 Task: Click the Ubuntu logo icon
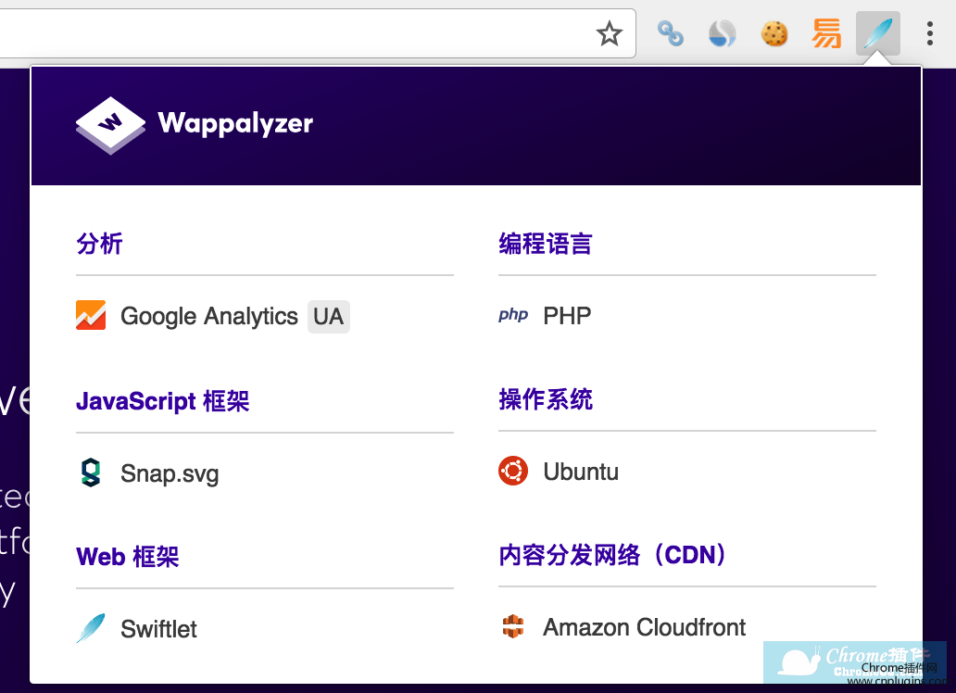pyautogui.click(x=513, y=471)
